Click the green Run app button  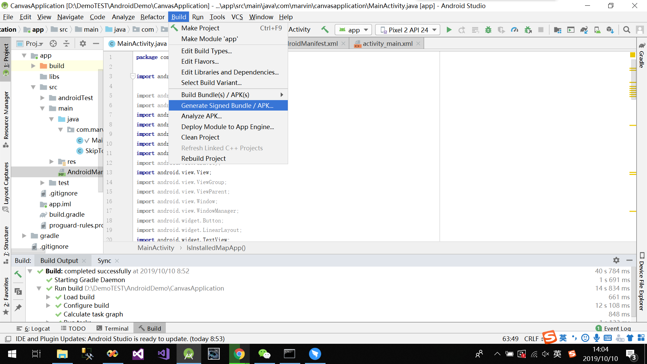pyautogui.click(x=449, y=30)
